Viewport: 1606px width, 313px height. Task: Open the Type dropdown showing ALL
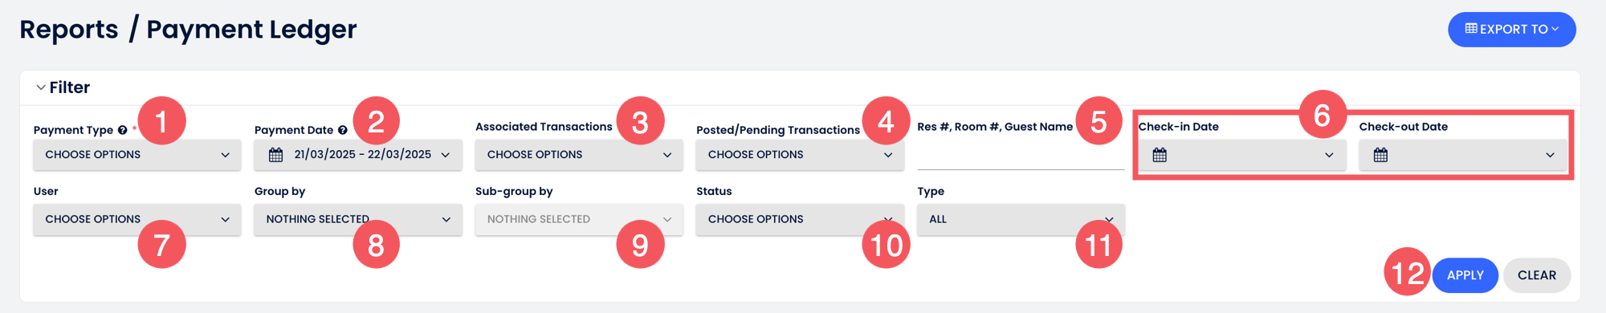pyautogui.click(x=1021, y=219)
